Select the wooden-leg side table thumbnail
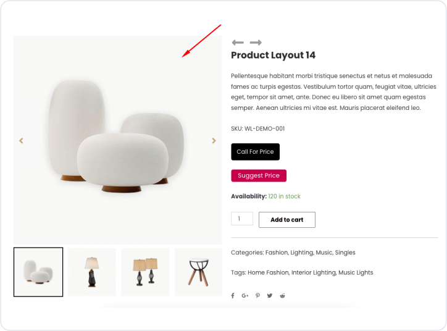 (x=198, y=272)
